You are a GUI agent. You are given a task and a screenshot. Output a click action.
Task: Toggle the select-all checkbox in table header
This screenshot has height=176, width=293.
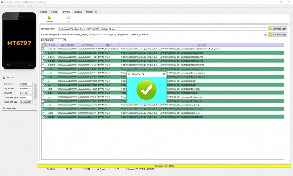click(43, 45)
